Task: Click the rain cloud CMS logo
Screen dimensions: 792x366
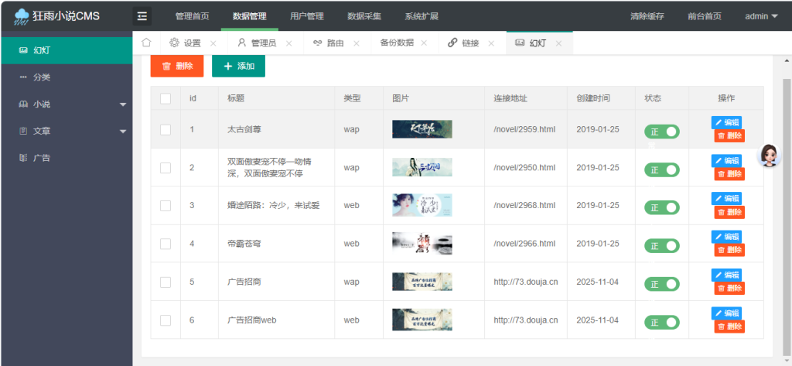Action: pyautogui.click(x=22, y=16)
